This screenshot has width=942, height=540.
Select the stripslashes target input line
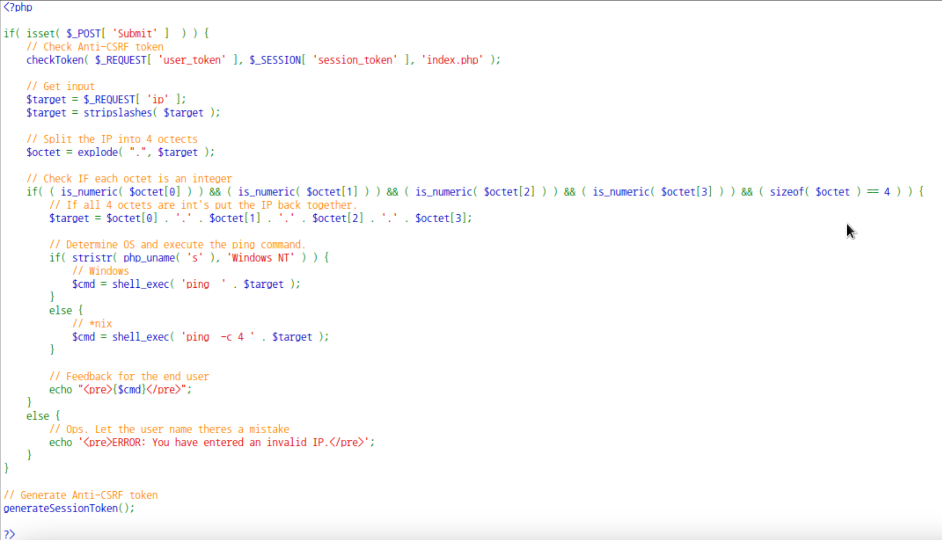[x=123, y=113]
